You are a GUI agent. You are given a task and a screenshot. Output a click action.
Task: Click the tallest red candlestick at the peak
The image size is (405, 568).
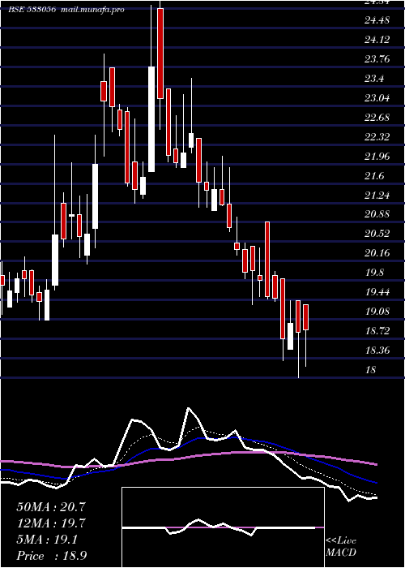[x=160, y=54]
